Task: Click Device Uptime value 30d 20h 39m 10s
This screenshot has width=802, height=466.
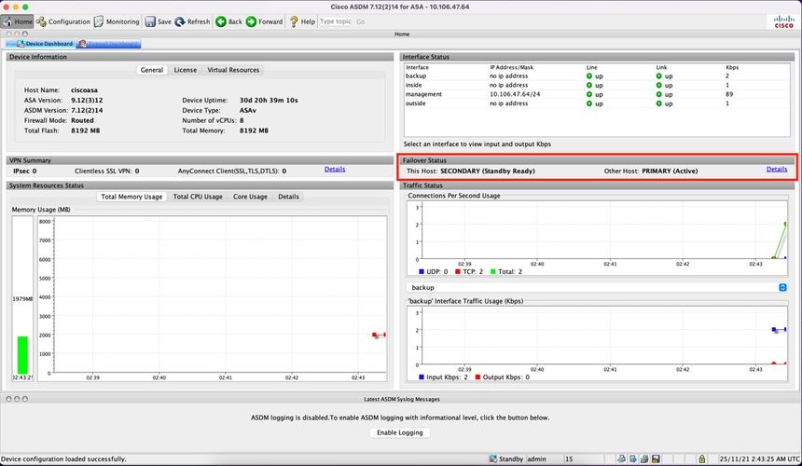Action: [269, 100]
